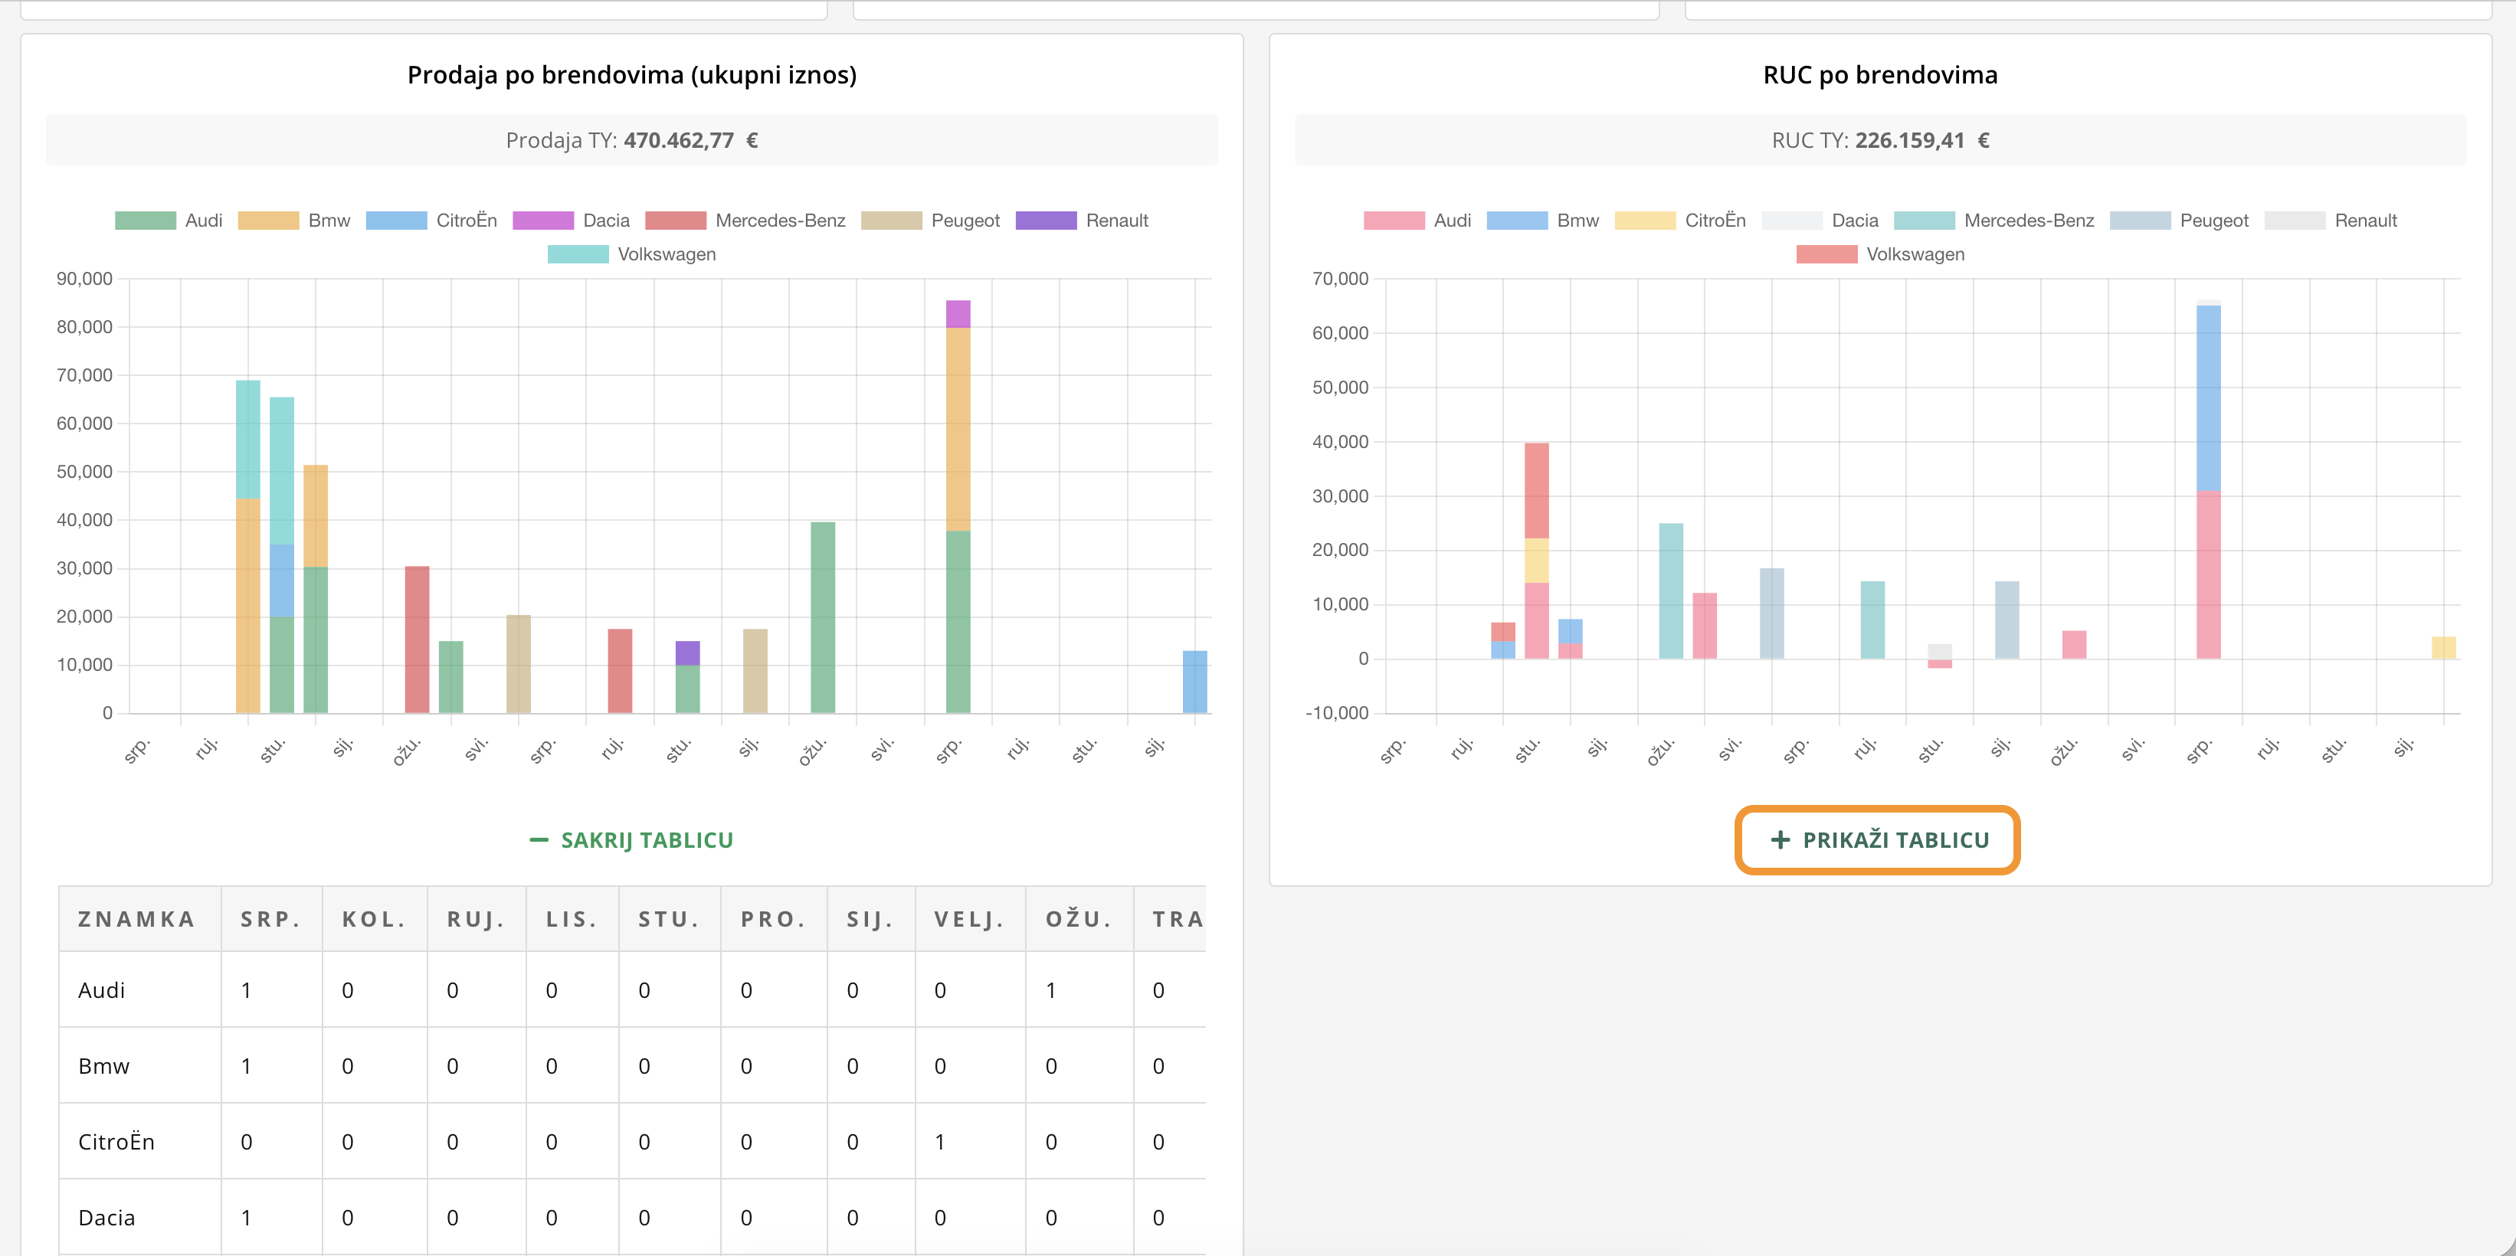The width and height of the screenshot is (2516, 1256).
Task: Click Mercedes-Benz red swatch in sales legend
Action: click(675, 221)
